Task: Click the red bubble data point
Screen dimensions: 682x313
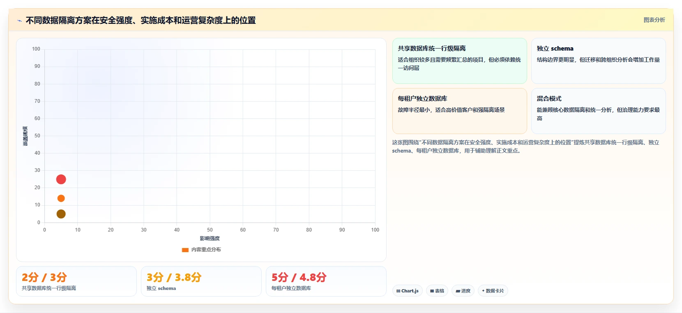Action: [61, 179]
